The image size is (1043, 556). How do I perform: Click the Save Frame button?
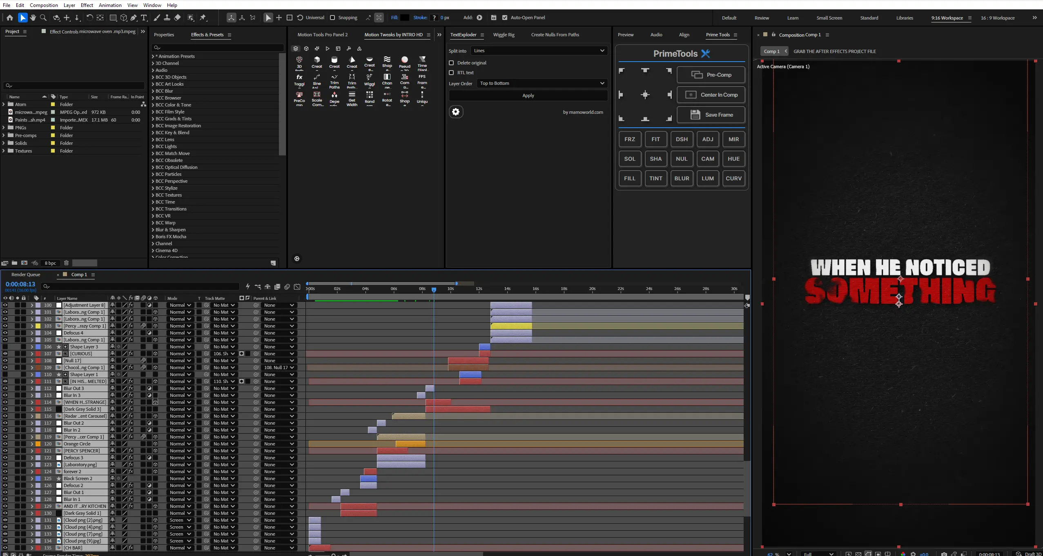[x=711, y=115]
